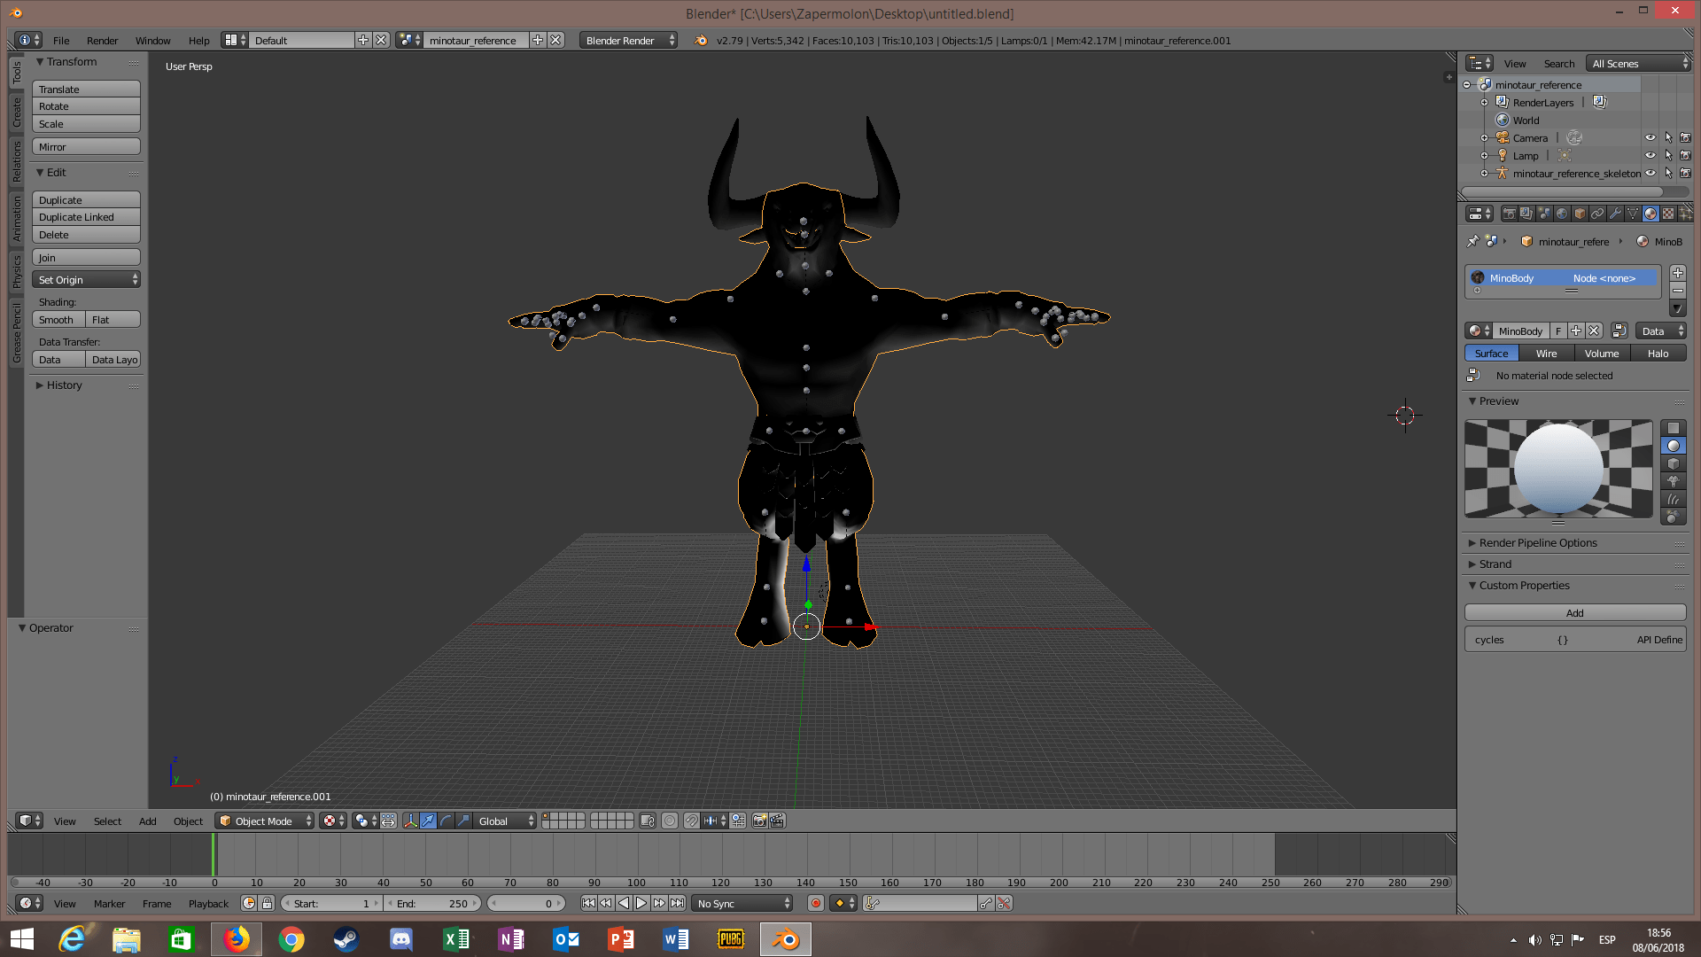
Task: Expand the History panel in the Tools shelf
Action: (62, 385)
